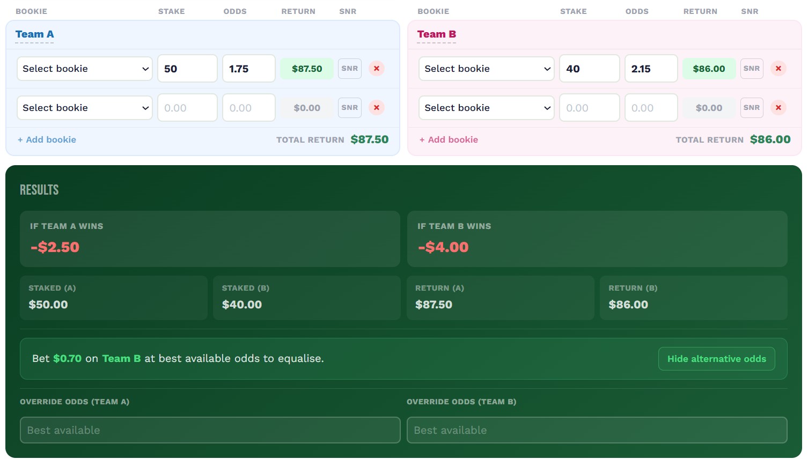Screen dimensions: 808x459
Task: Click the $0.70 equalise bet amount
Action: pyautogui.click(x=68, y=359)
